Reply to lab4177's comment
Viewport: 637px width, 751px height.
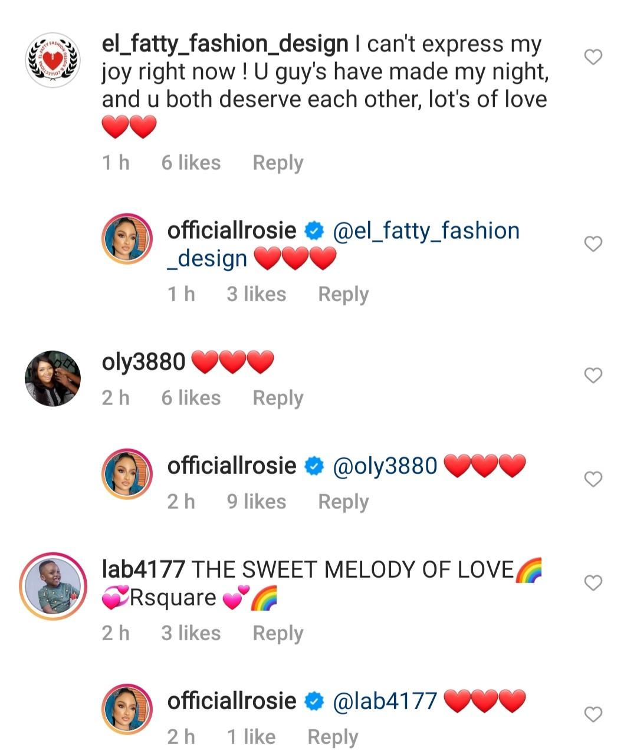pos(278,633)
